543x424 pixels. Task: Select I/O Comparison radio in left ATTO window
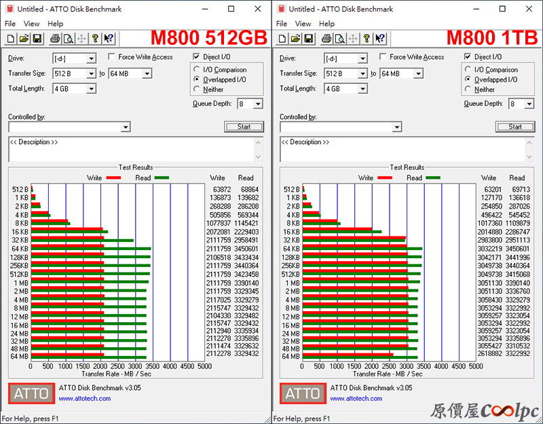(197, 69)
